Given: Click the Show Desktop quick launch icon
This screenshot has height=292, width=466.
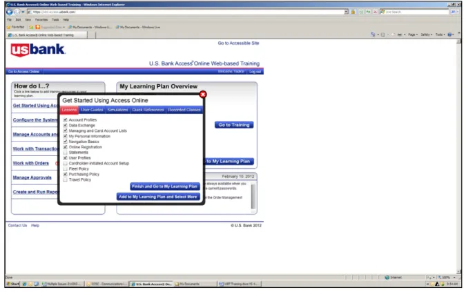Looking at the screenshot, I should point(37,284).
